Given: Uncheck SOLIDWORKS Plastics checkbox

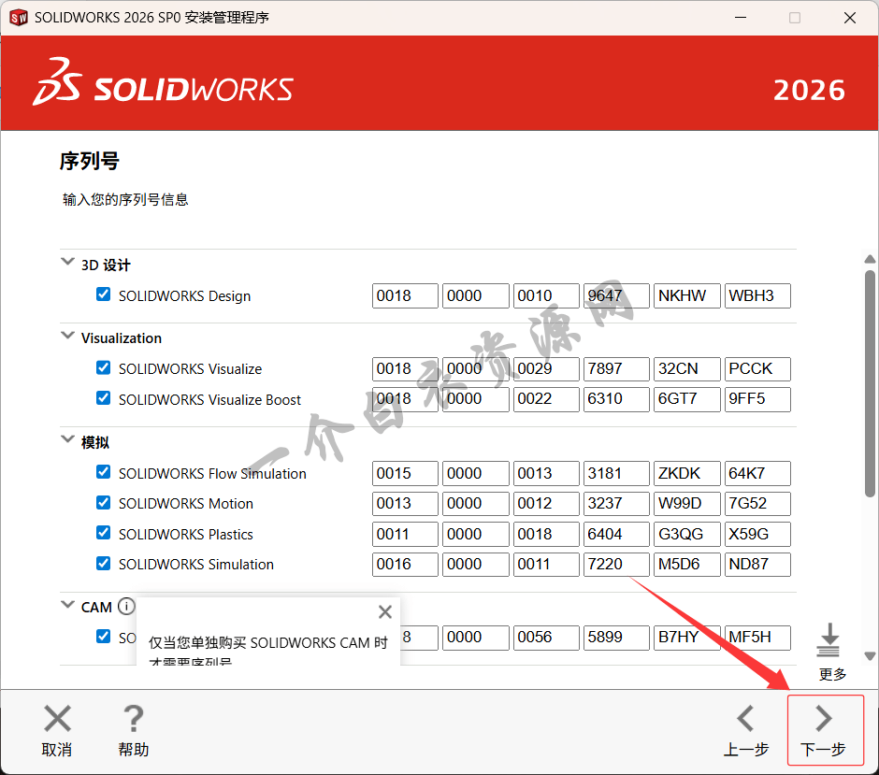Looking at the screenshot, I should pos(103,533).
